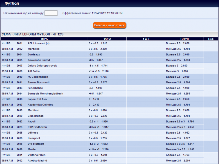Choose Больше 3 total at 2.030
Viewport: 219px width, 164px height.
click(x=177, y=66)
